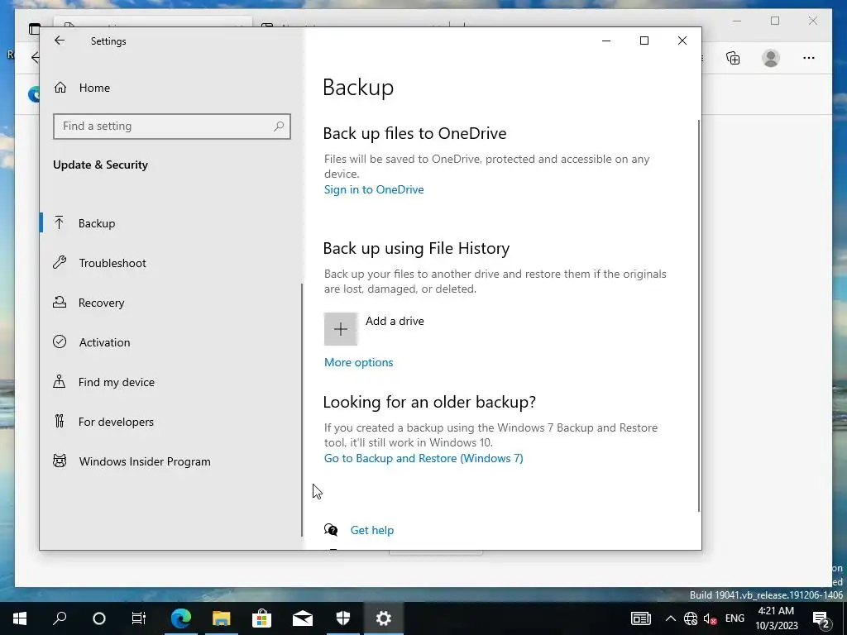
Task: Open the Activation section
Action: point(171,342)
